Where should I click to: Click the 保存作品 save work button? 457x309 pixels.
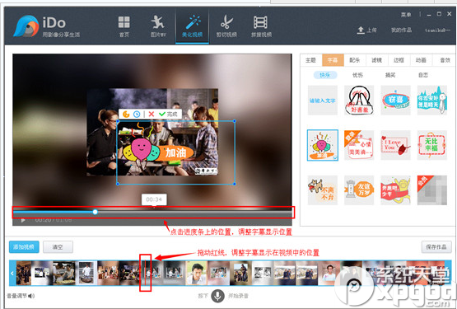pyautogui.click(x=436, y=247)
